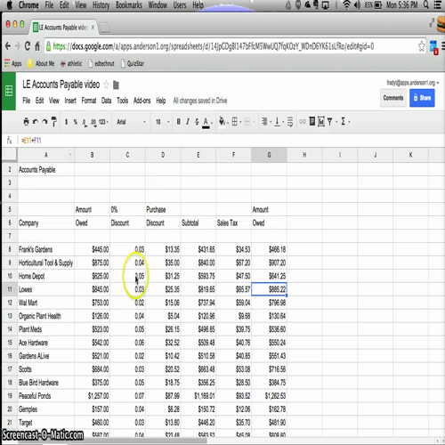
Task: Open the File menu in Sheets
Action: [27, 101]
